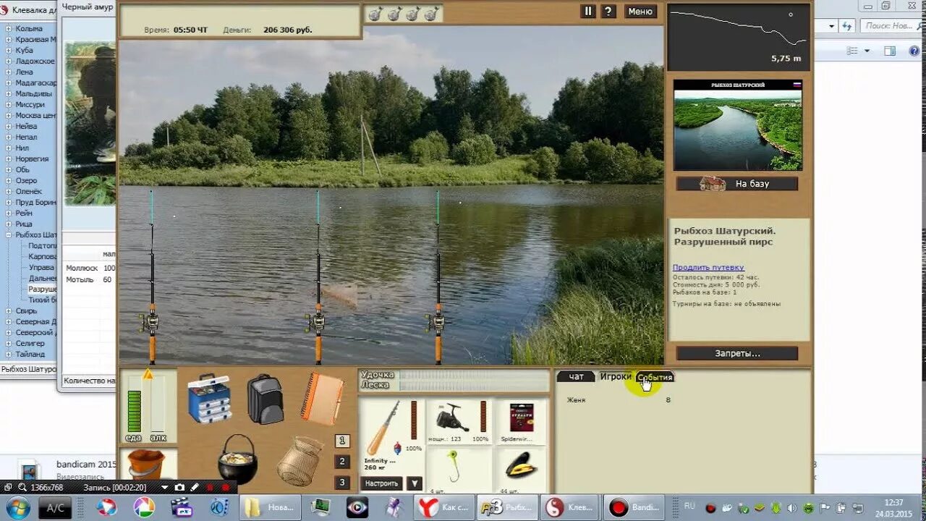The width and height of the screenshot is (926, 521).
Task: Switch to rod set 3
Action: click(x=343, y=483)
